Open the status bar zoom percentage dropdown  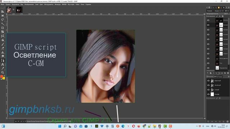coord(23,121)
